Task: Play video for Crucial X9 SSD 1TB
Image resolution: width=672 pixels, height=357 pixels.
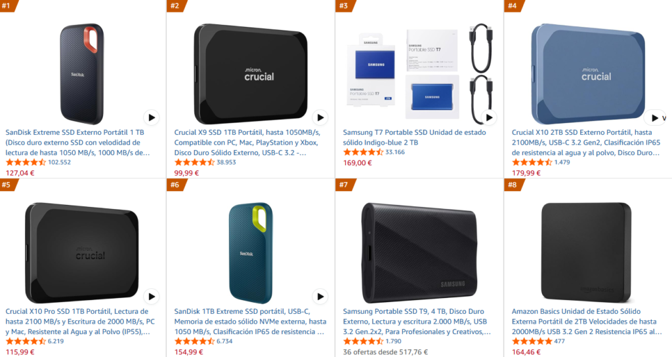Action: (x=320, y=118)
